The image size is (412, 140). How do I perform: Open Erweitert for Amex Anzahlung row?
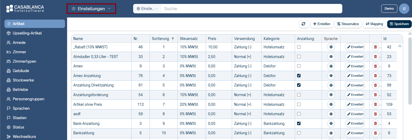[x=355, y=76]
